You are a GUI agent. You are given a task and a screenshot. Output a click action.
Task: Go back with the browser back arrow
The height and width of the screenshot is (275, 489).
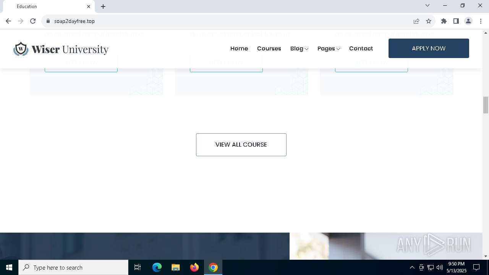tap(8, 21)
